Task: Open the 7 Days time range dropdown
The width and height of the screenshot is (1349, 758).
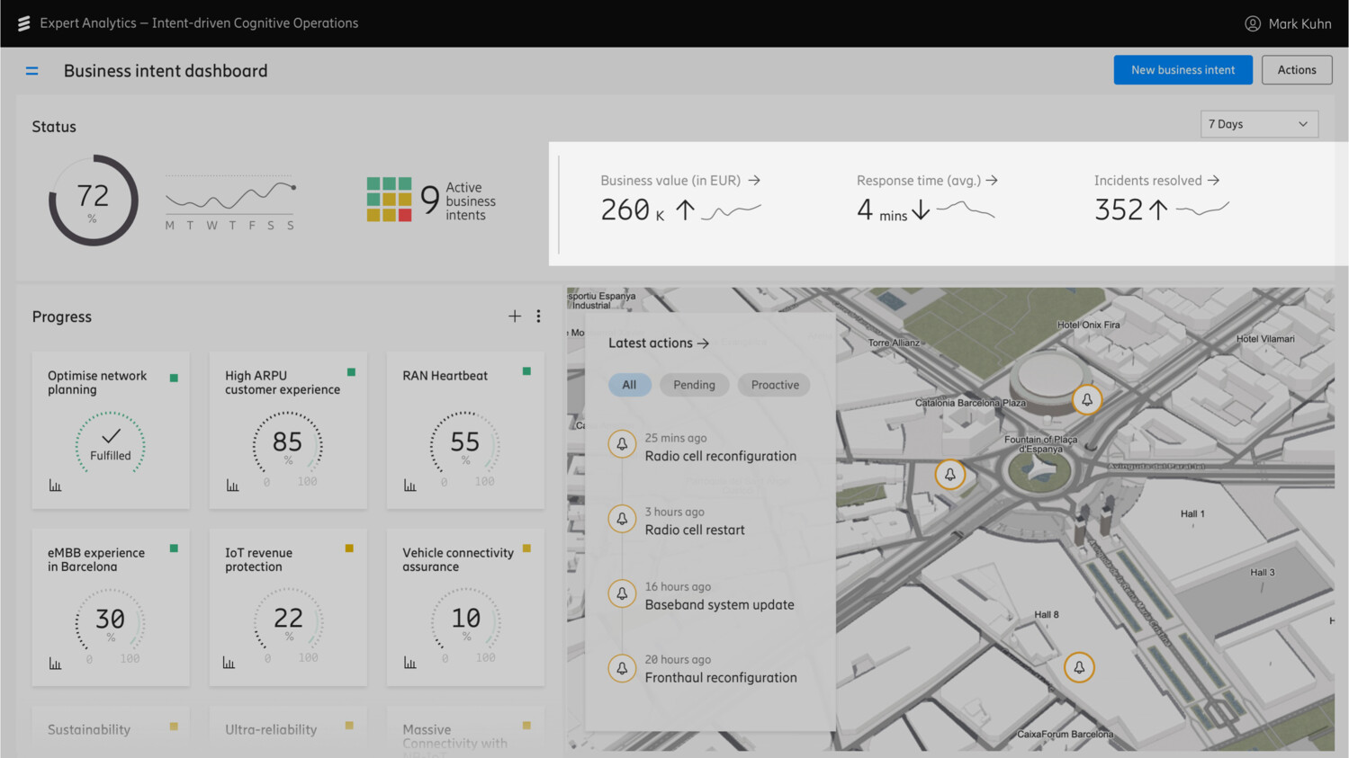Action: 1258,124
